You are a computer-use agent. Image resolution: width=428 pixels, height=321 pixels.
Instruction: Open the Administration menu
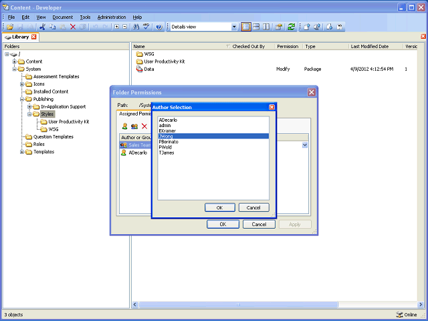112,17
